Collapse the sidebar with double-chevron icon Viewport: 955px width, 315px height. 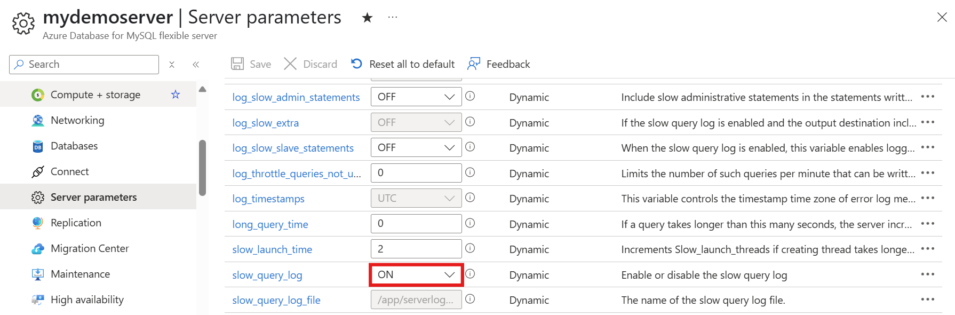(x=196, y=65)
